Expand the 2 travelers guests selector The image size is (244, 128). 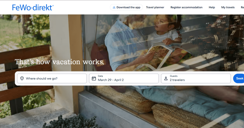[x=196, y=79]
